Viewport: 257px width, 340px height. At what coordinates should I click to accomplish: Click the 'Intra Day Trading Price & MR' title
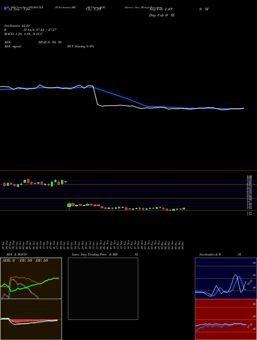coord(95,254)
